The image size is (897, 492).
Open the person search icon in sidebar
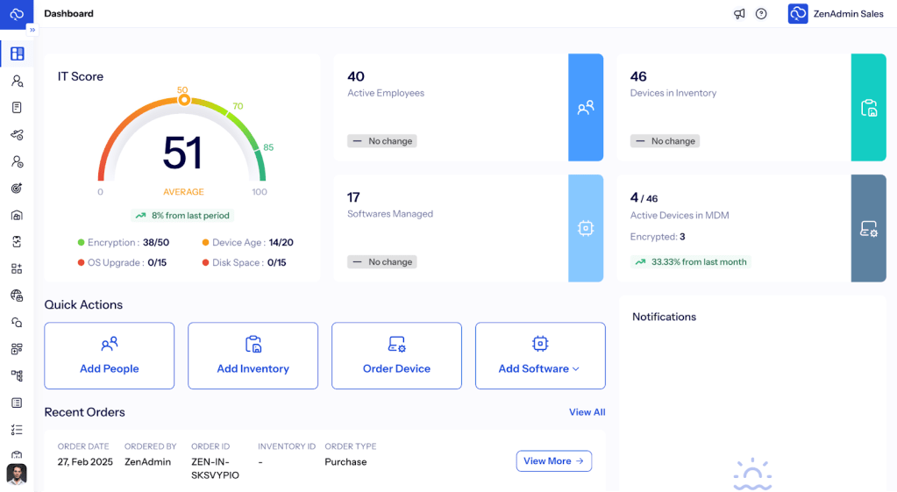click(x=17, y=82)
